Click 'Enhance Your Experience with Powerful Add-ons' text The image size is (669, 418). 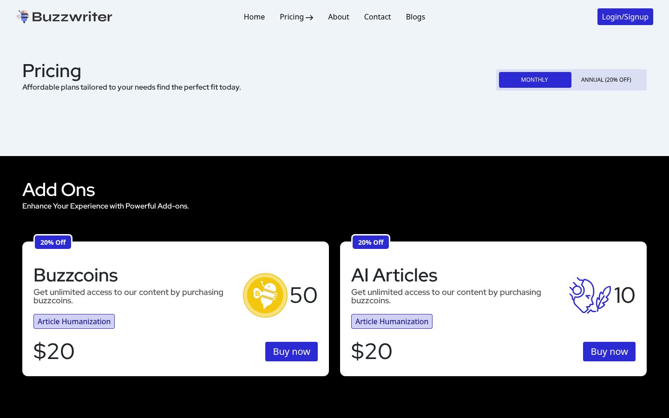click(105, 206)
